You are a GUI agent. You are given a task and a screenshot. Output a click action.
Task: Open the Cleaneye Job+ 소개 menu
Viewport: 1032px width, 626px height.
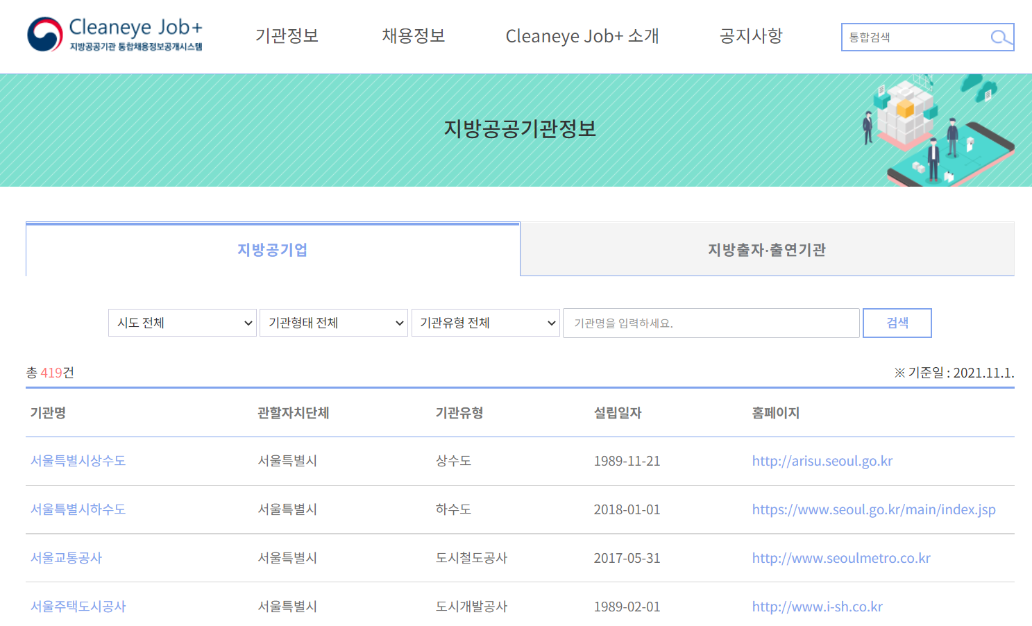click(582, 36)
